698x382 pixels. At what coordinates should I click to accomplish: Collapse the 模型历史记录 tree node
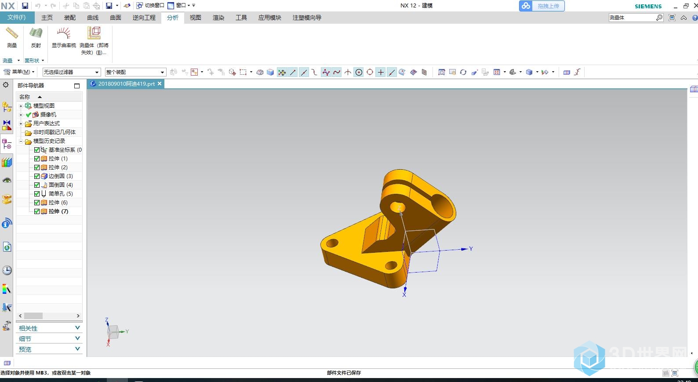(x=21, y=141)
